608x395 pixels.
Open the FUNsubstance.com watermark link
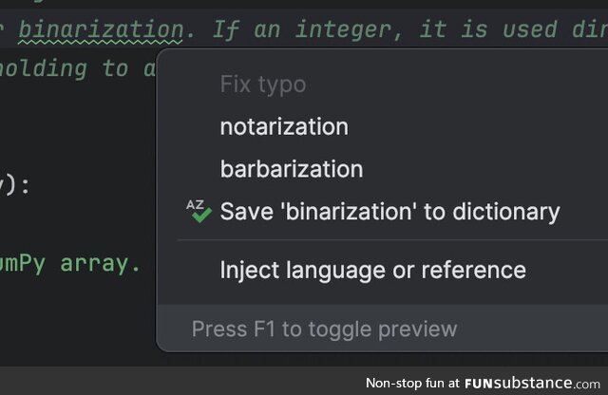point(532,384)
